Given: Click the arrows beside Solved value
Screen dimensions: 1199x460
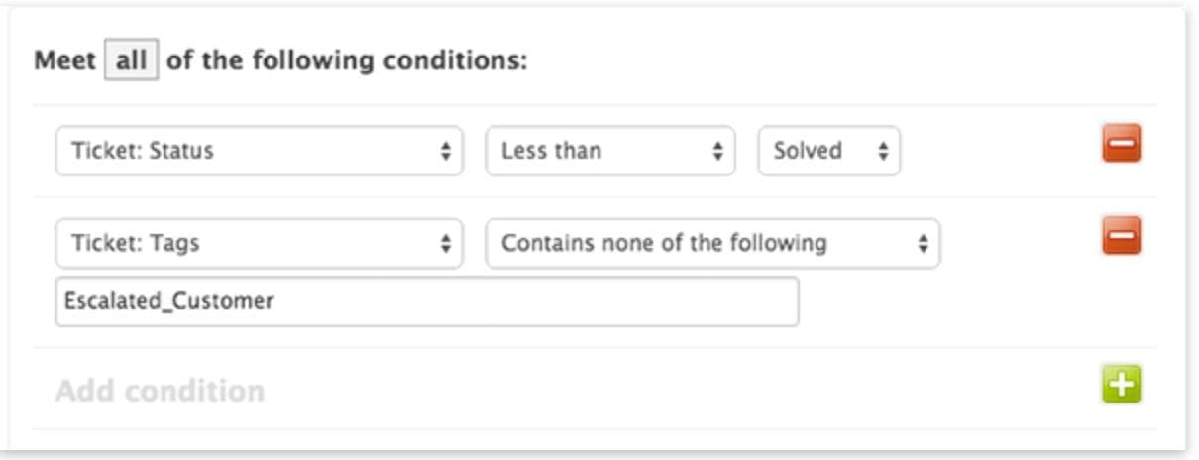Looking at the screenshot, I should pyautogui.click(x=883, y=151).
